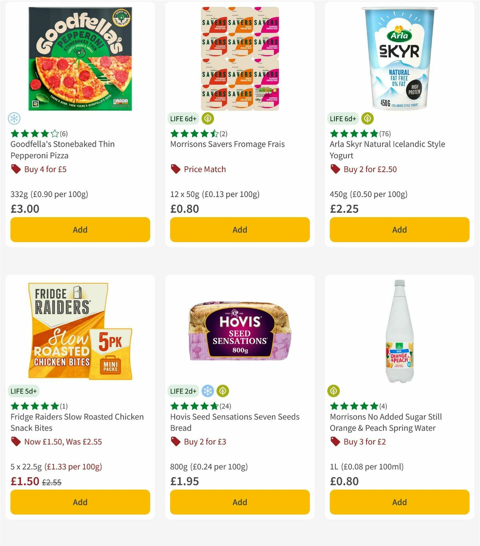Image resolution: width=480 pixels, height=546 pixels.
Task: Open the Buy 2 for £3 offer on Hovis bread
Action: point(204,442)
